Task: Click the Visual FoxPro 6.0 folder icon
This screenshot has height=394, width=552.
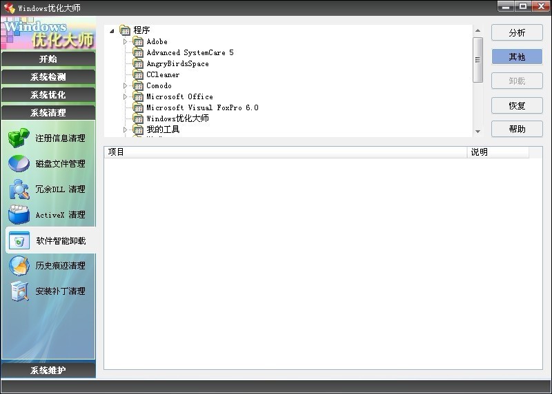Action: point(138,107)
